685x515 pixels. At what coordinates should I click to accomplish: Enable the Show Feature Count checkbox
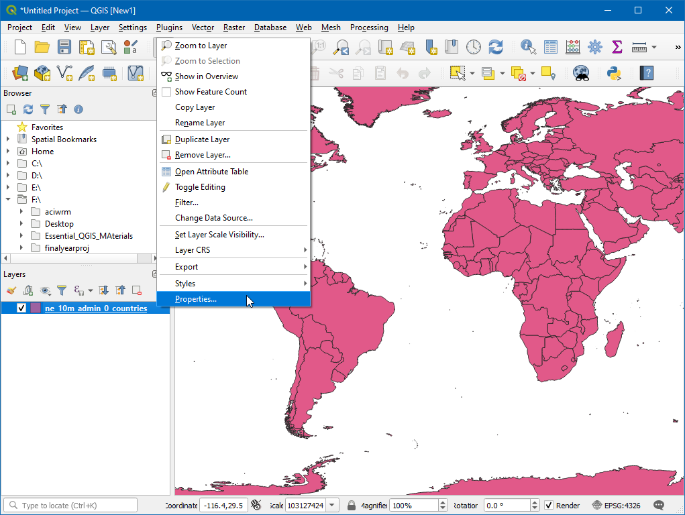(166, 92)
